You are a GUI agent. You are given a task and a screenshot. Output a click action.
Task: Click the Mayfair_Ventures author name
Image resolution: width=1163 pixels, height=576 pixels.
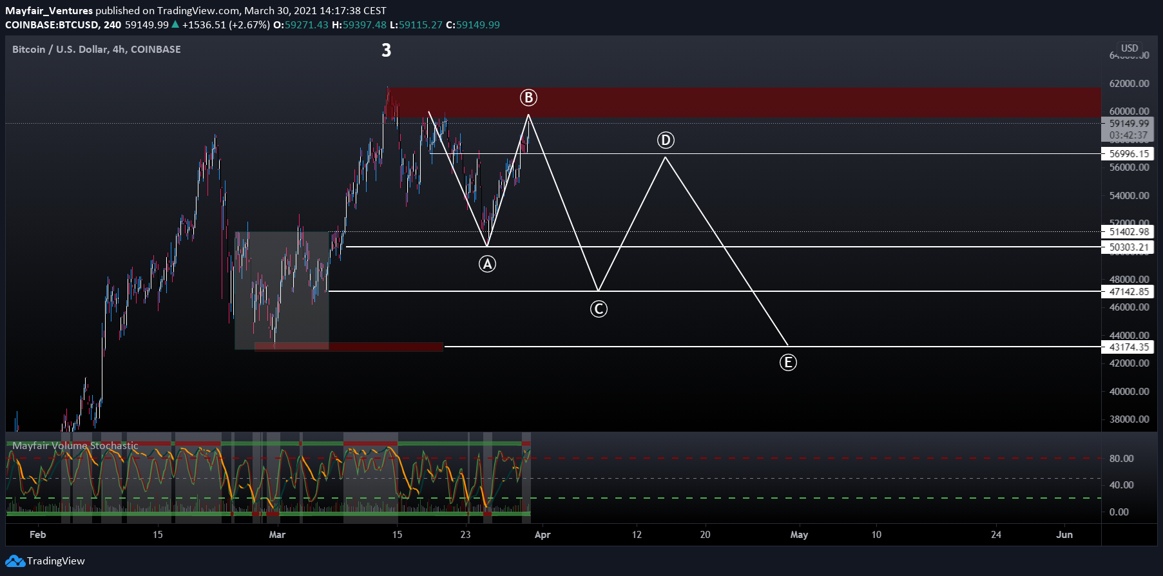pyautogui.click(x=49, y=11)
